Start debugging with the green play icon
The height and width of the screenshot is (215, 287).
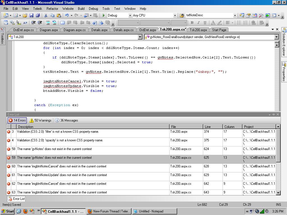(x=104, y=15)
